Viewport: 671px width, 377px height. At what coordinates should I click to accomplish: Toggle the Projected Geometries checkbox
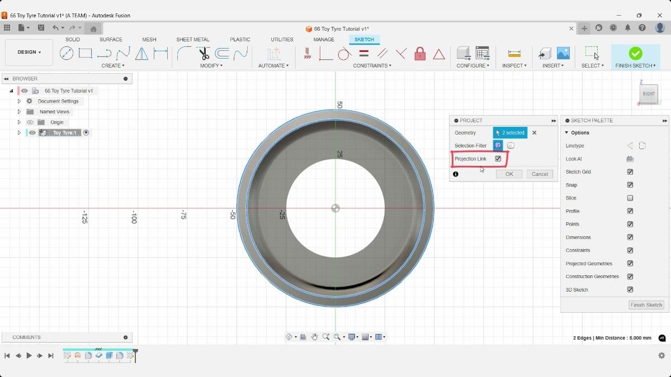point(630,264)
